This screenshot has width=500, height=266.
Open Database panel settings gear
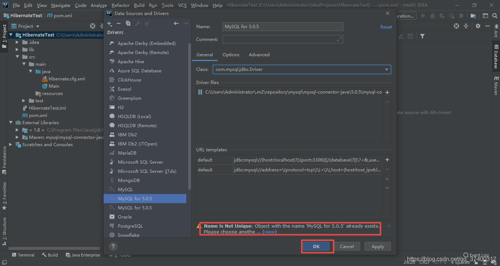coord(478,26)
